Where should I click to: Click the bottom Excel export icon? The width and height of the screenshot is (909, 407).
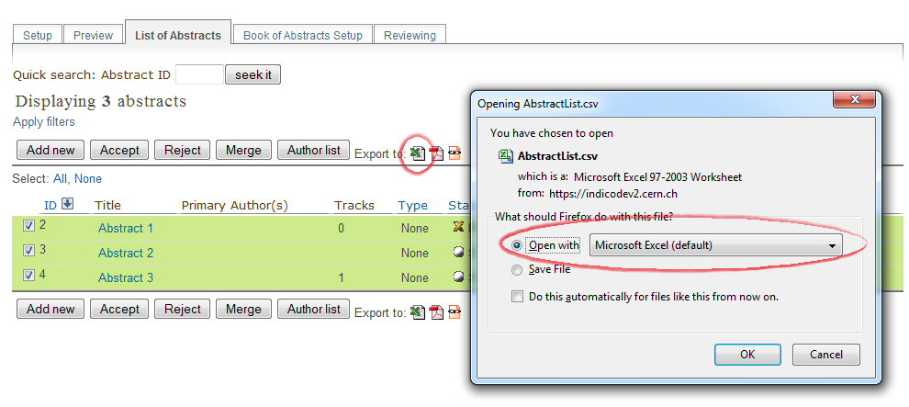[x=418, y=312]
